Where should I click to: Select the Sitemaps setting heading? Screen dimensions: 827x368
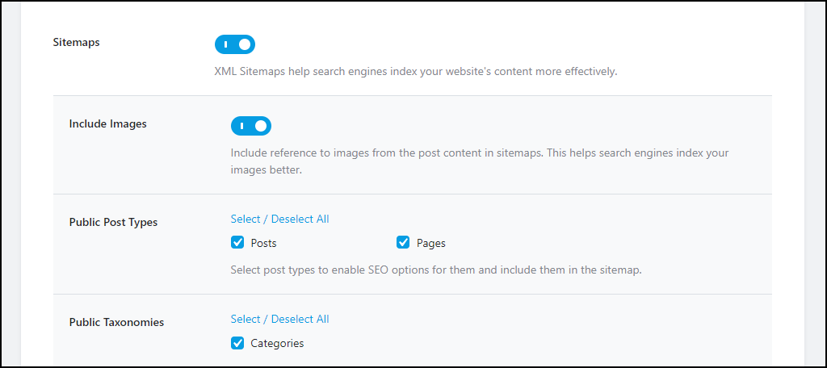(x=77, y=43)
